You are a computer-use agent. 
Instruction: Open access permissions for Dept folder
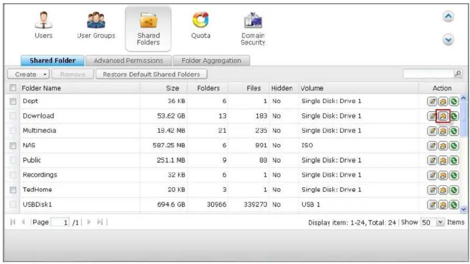tap(443, 101)
